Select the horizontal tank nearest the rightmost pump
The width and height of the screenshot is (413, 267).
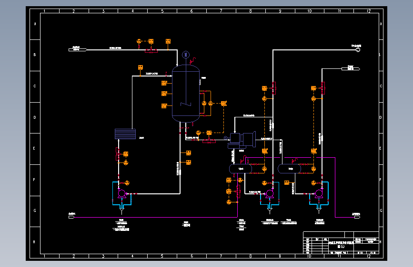[x=289, y=169]
